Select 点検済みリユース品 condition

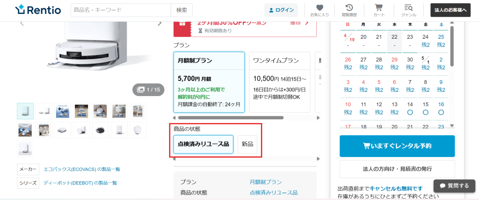[203, 145]
